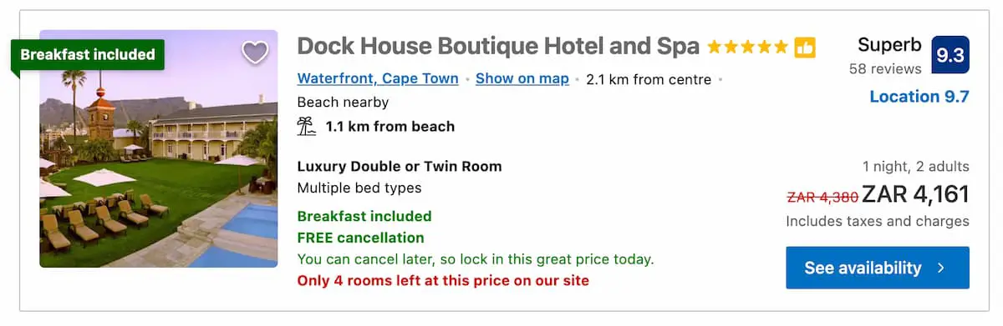
Task: Click the beach palm tree icon
Action: (307, 127)
